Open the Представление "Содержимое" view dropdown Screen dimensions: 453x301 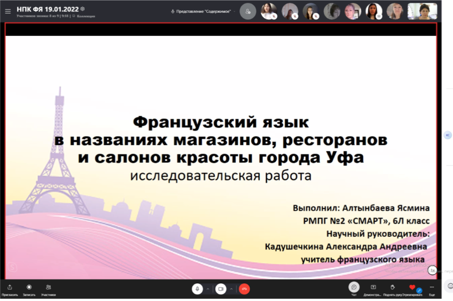[x=203, y=11]
